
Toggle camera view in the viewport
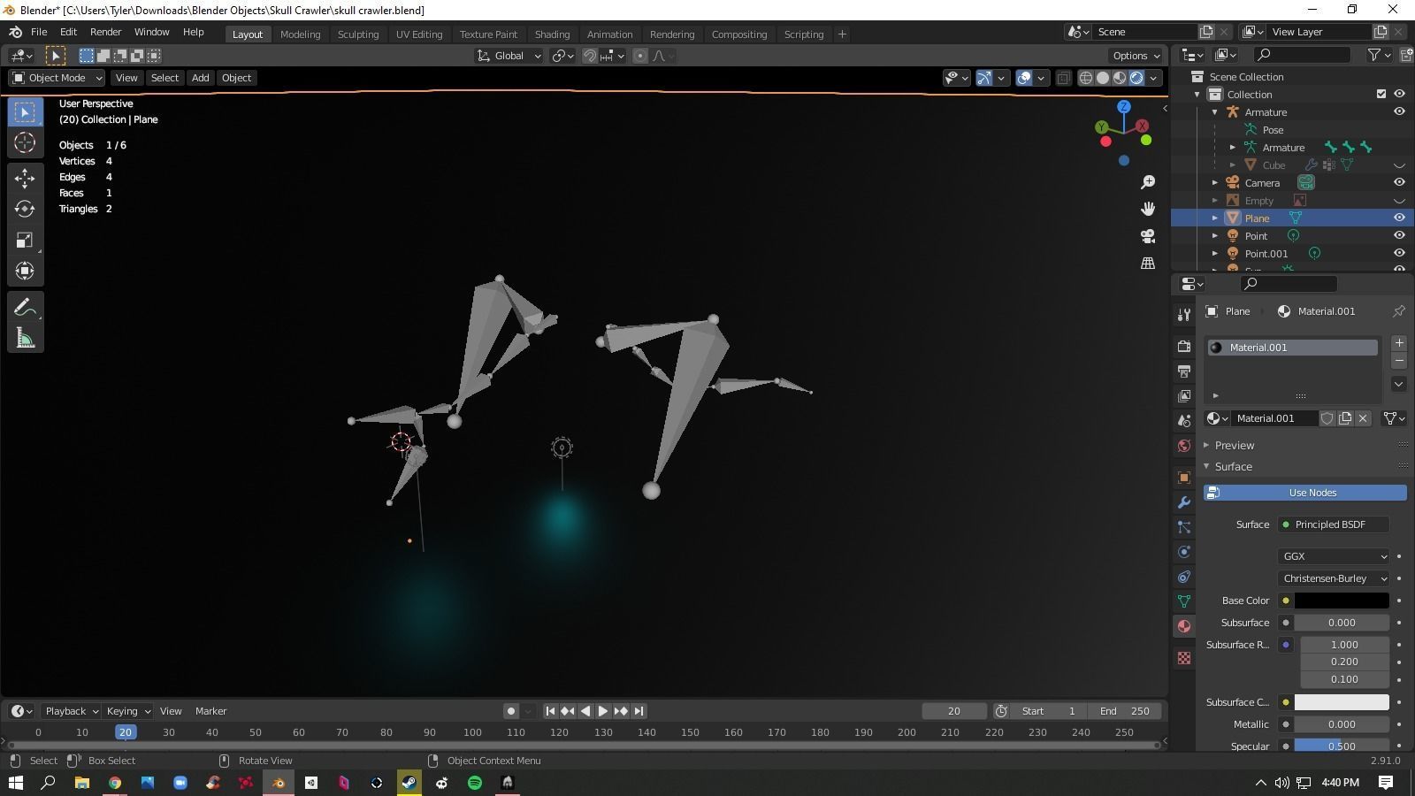(x=1148, y=236)
